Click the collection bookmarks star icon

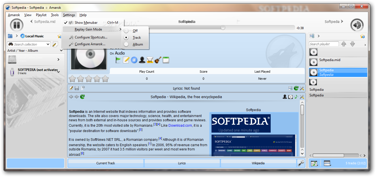tap(59, 36)
